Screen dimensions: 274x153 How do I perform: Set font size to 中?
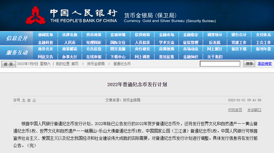29,100
